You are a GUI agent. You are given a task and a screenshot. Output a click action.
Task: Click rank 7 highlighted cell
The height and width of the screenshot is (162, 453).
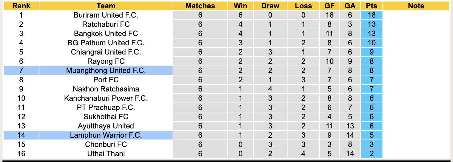pos(21,71)
